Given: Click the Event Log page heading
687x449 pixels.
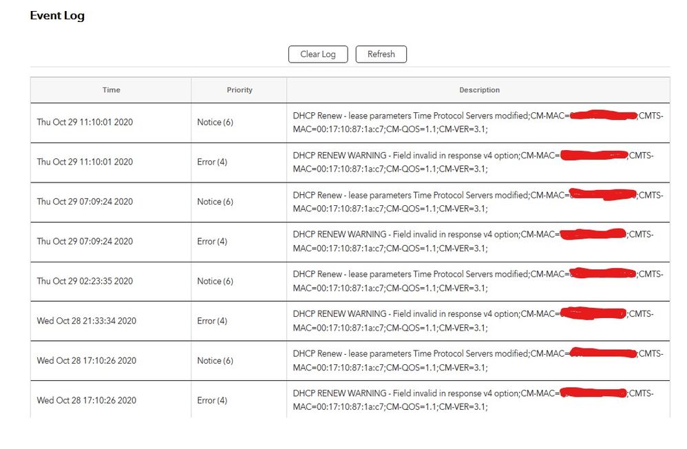Looking at the screenshot, I should click(x=57, y=15).
